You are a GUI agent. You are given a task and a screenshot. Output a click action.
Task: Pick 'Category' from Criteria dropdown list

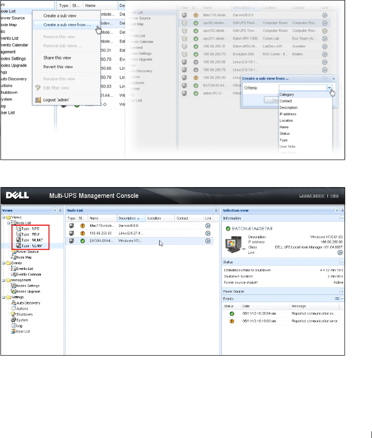click(305, 95)
